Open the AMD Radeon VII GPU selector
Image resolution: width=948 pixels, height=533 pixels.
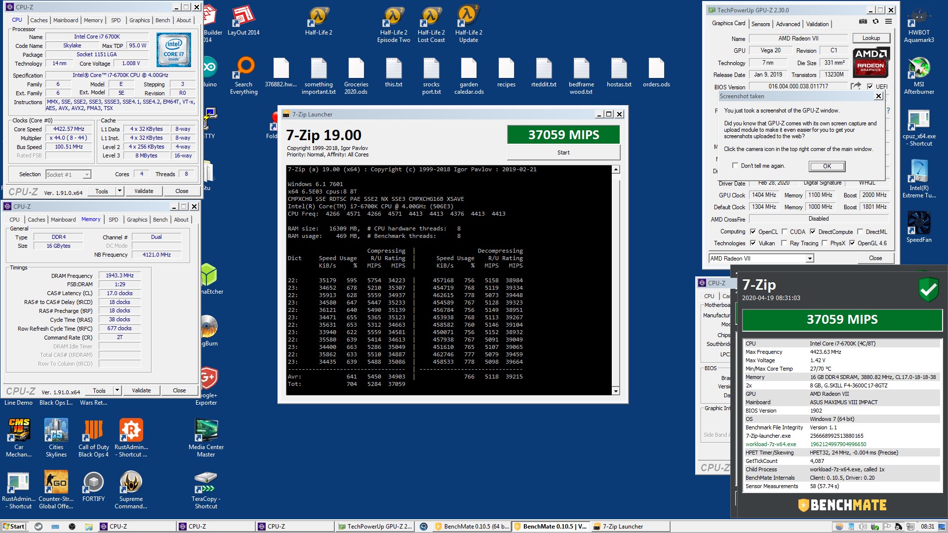tap(761, 259)
